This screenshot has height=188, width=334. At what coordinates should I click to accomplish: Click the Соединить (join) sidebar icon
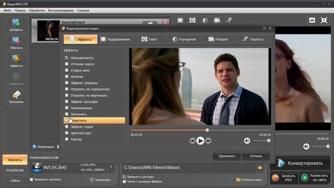16,79
